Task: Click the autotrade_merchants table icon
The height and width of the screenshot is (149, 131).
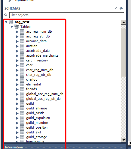Action: pos(22,55)
